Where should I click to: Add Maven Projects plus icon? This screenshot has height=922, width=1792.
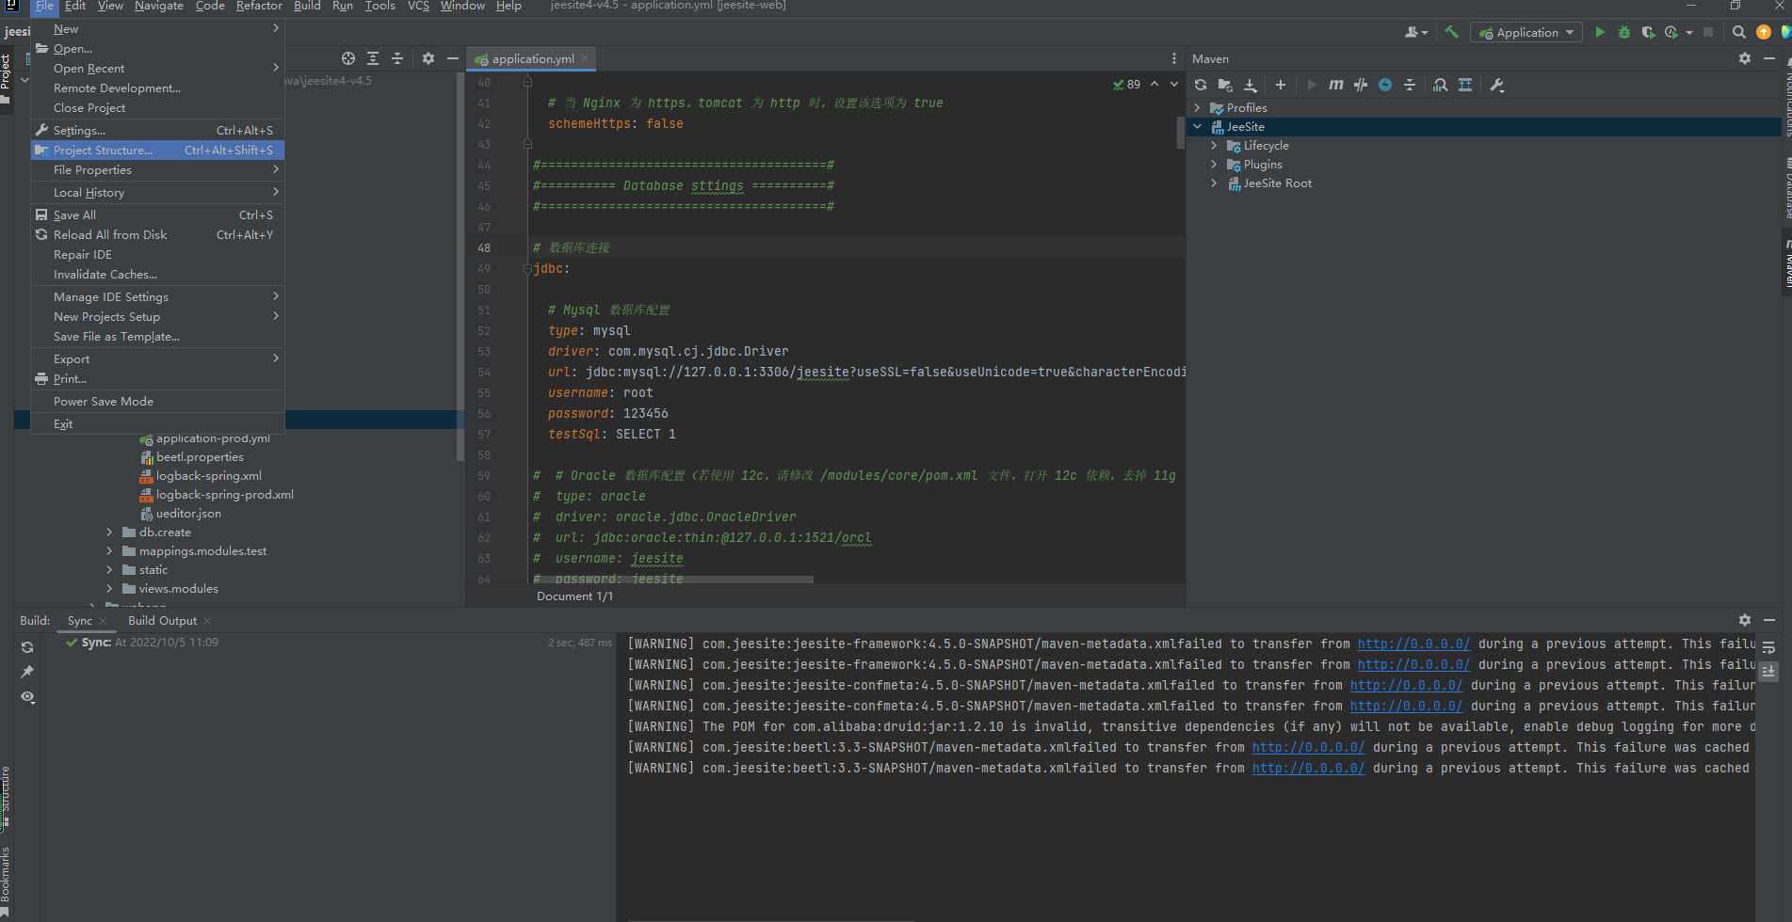tap(1281, 85)
